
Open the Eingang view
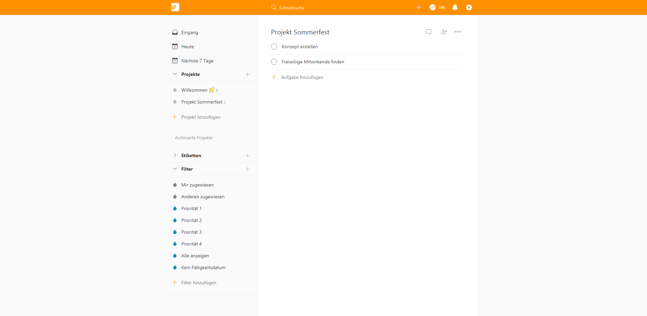pyautogui.click(x=190, y=32)
